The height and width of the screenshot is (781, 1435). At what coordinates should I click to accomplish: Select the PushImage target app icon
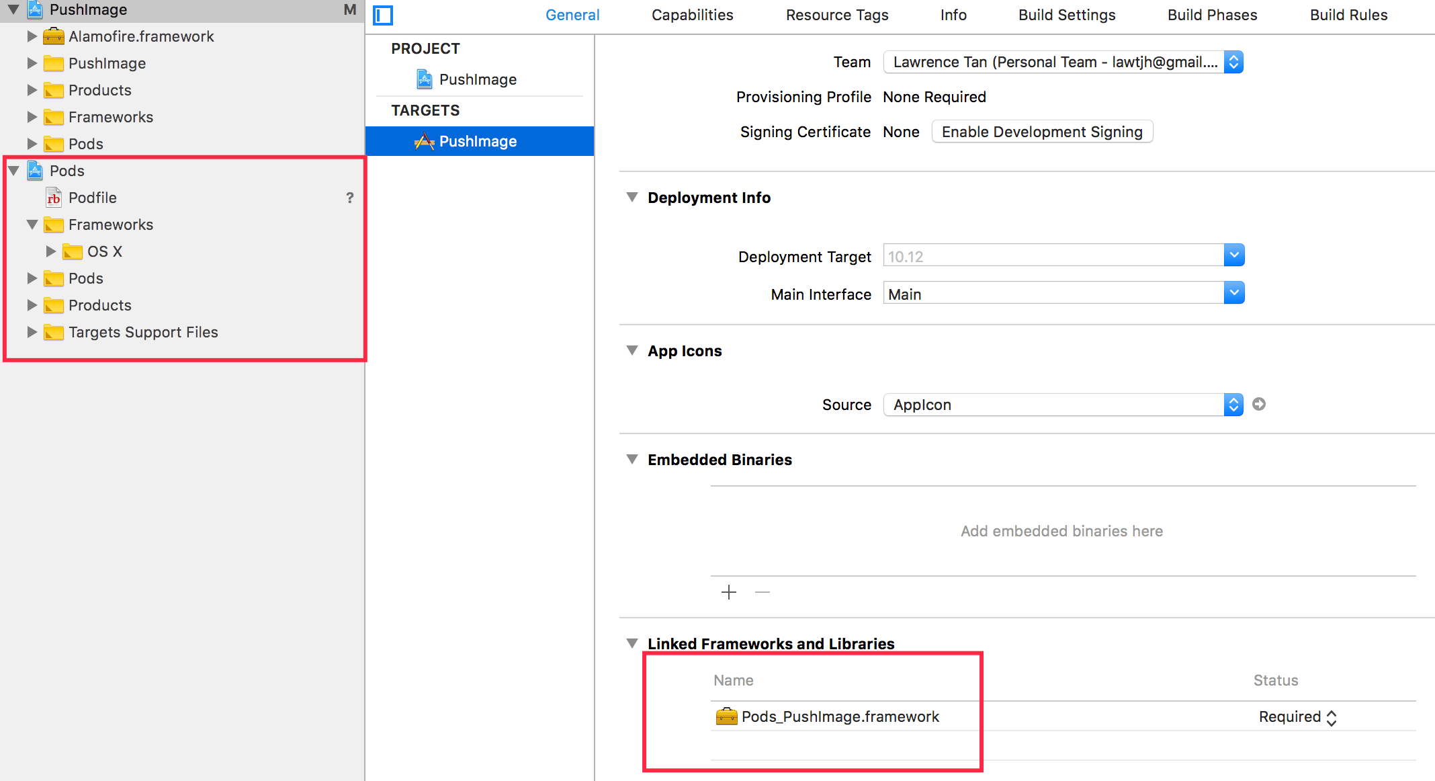[x=424, y=141]
